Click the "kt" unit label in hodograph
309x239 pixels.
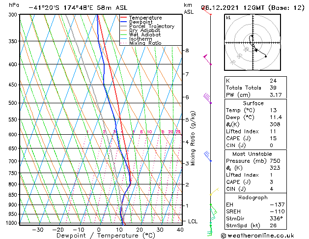tap(228, 18)
